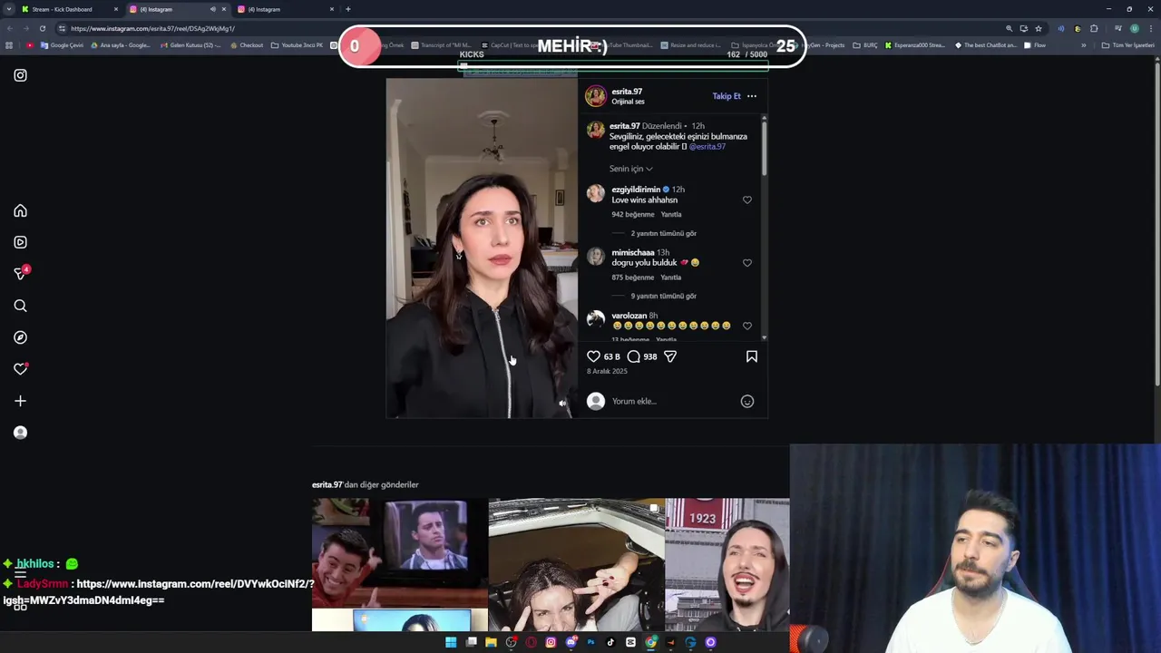Open Photoshop from taskbar
Image resolution: width=1161 pixels, height=653 pixels.
590,642
